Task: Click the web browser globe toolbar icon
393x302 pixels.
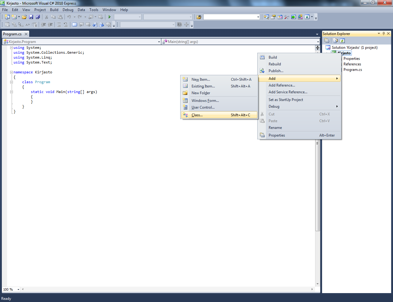Action: (x=307, y=17)
